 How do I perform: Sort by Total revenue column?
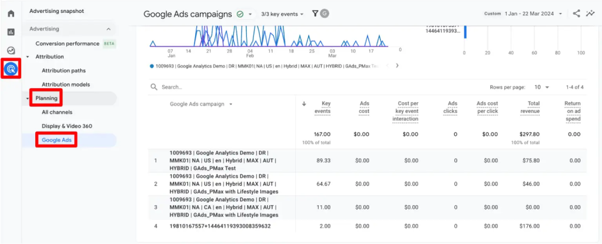coord(530,108)
